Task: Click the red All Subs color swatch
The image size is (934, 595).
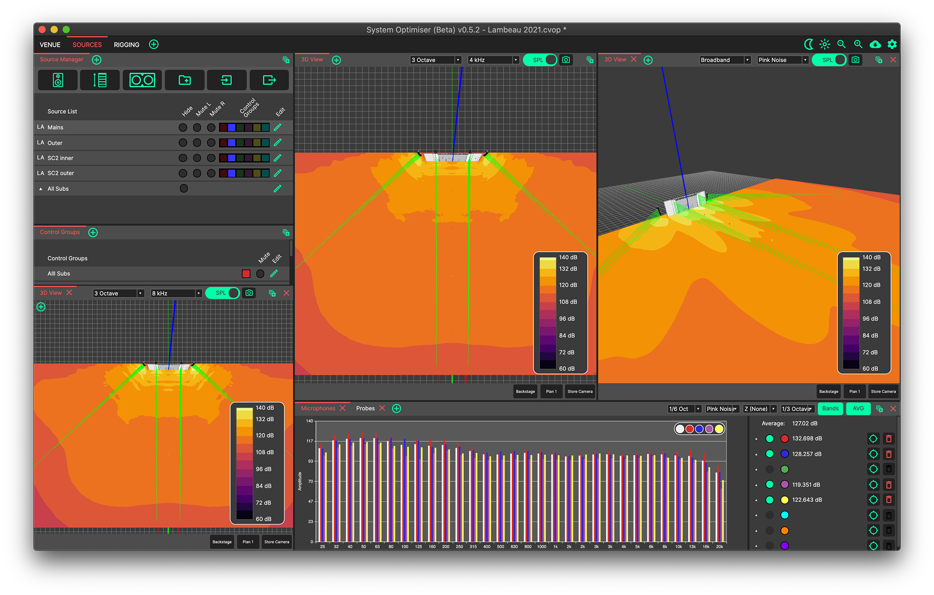Action: pos(246,274)
